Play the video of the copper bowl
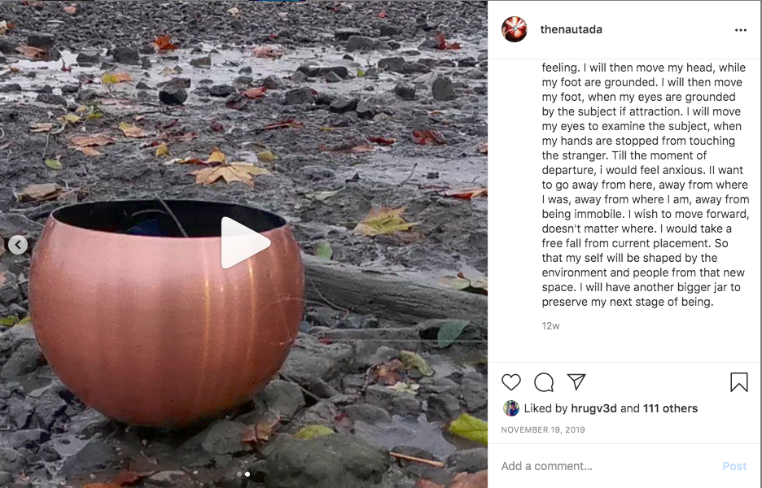Image resolution: width=762 pixels, height=488 pixels. tap(245, 242)
